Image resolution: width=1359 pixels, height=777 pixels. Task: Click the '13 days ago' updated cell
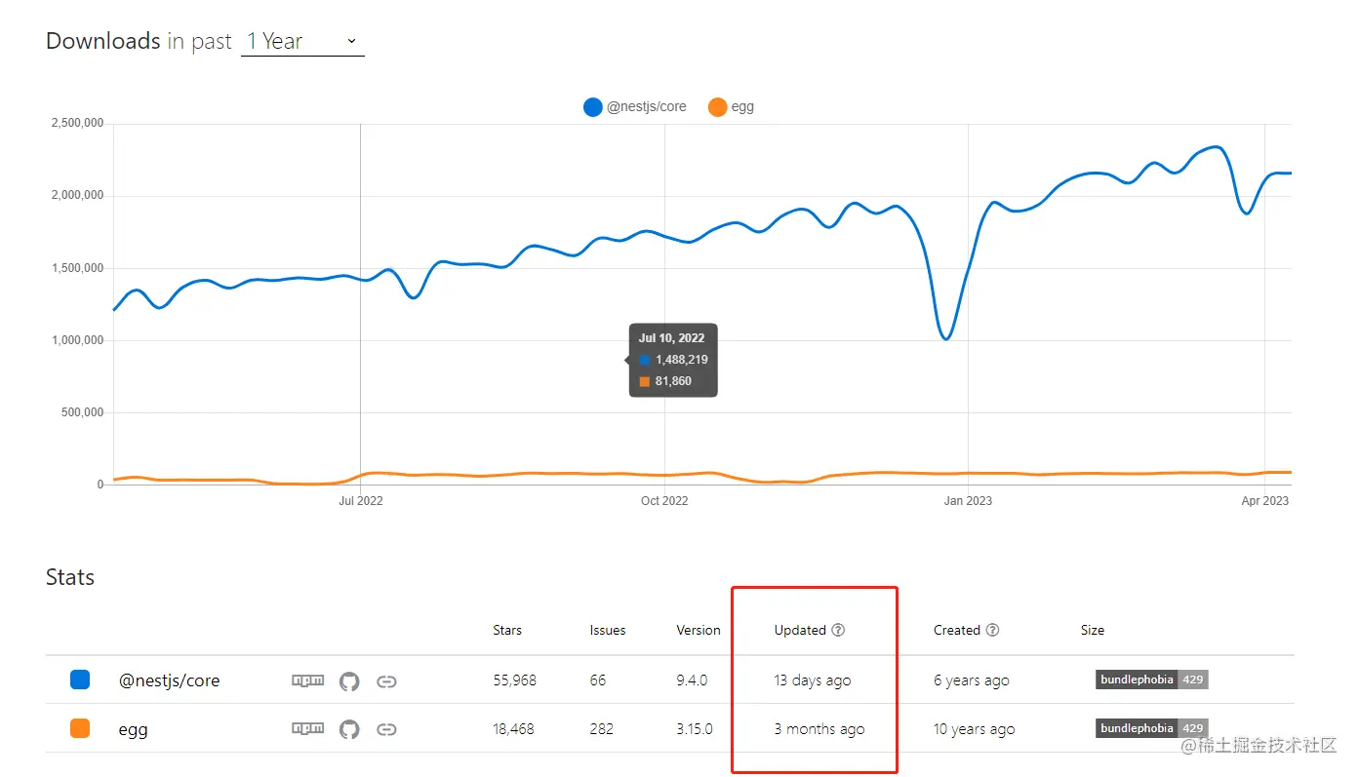(813, 680)
